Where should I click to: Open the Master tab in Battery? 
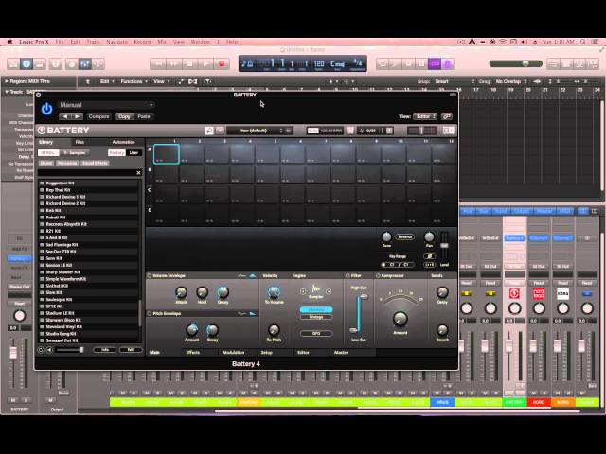coord(341,353)
